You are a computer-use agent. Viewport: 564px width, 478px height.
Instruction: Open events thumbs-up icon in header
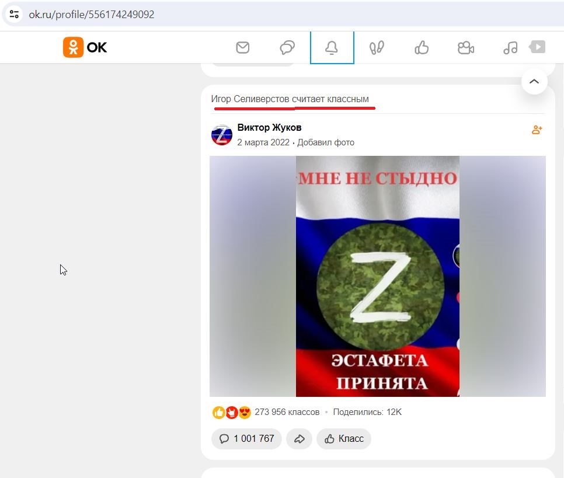coord(421,47)
